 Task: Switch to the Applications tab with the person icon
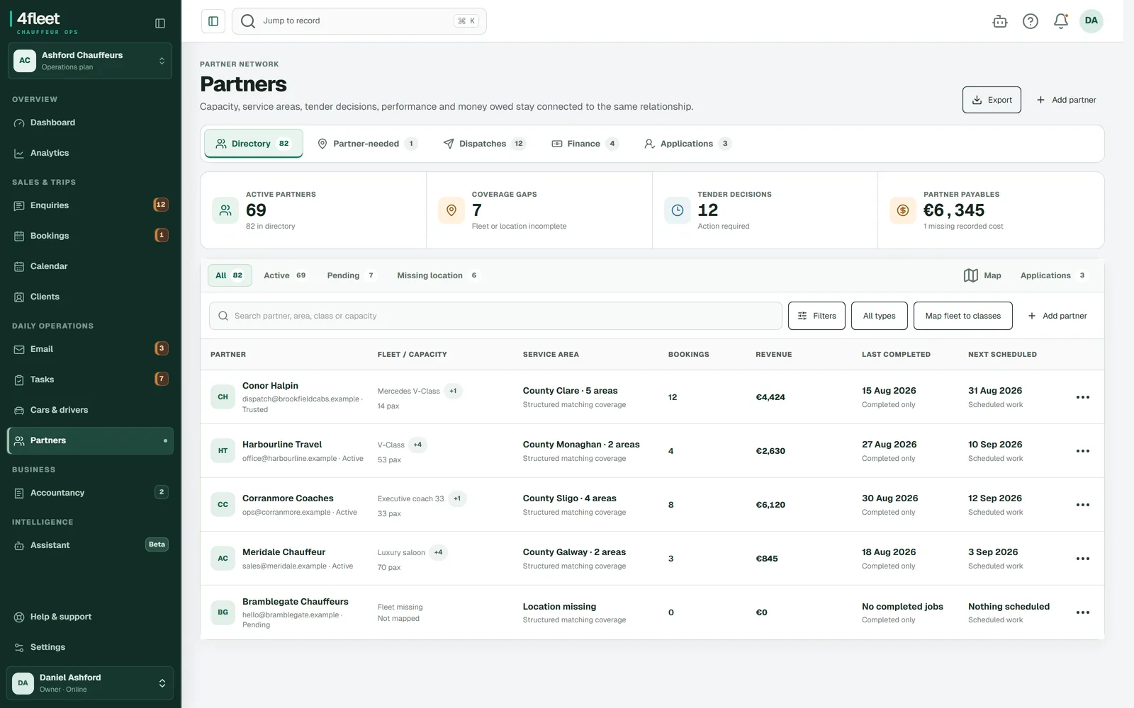[687, 144]
